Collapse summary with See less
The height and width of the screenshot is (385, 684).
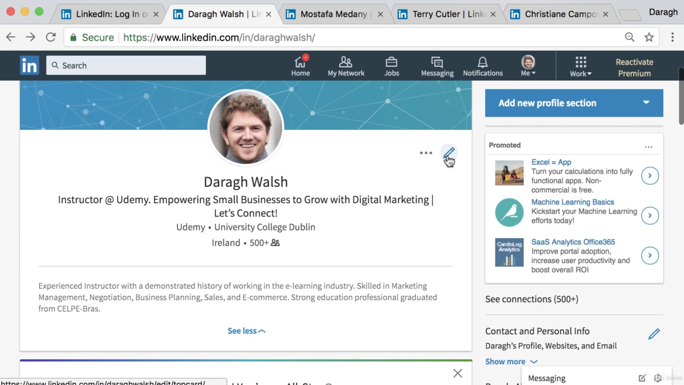pos(246,331)
